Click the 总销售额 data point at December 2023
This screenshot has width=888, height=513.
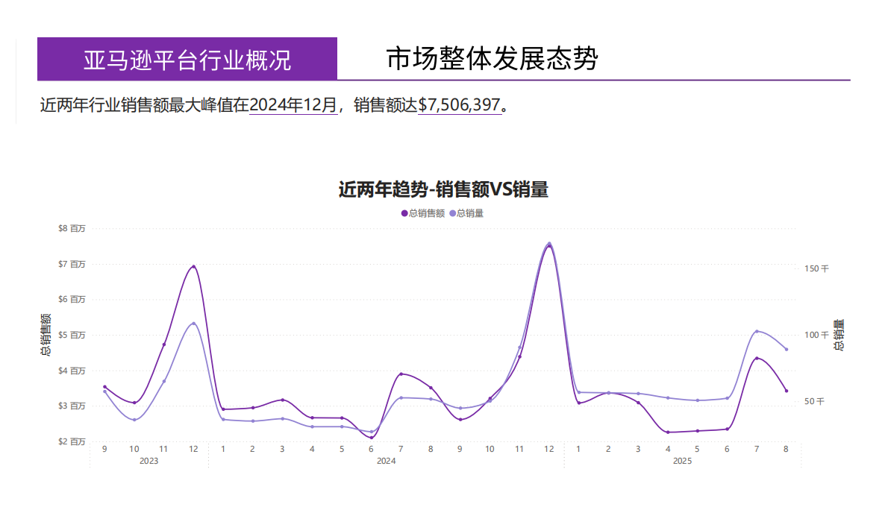(194, 266)
